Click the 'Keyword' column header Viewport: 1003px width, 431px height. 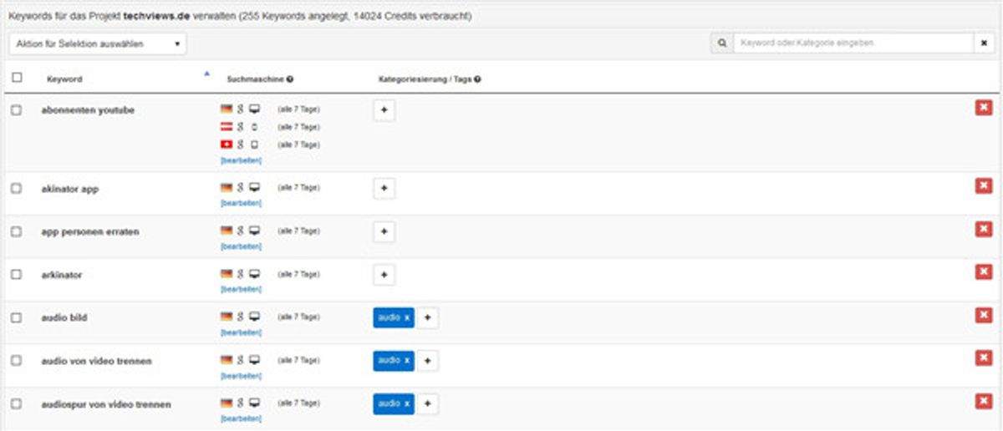coord(64,79)
